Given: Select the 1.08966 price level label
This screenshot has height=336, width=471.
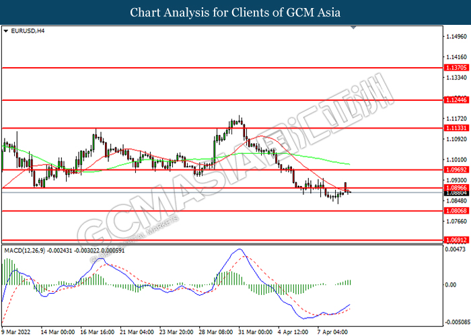Looking at the screenshot, I should [456, 187].
